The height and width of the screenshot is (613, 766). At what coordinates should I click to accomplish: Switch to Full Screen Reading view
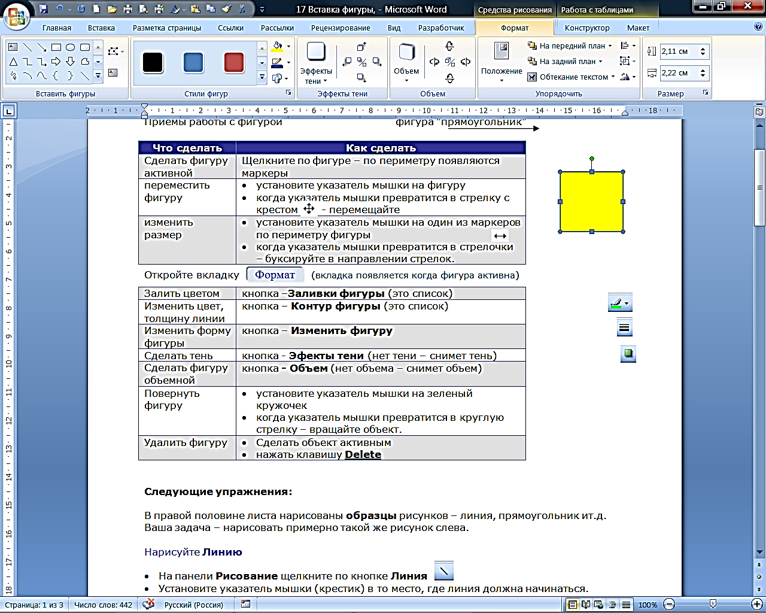coord(586,605)
